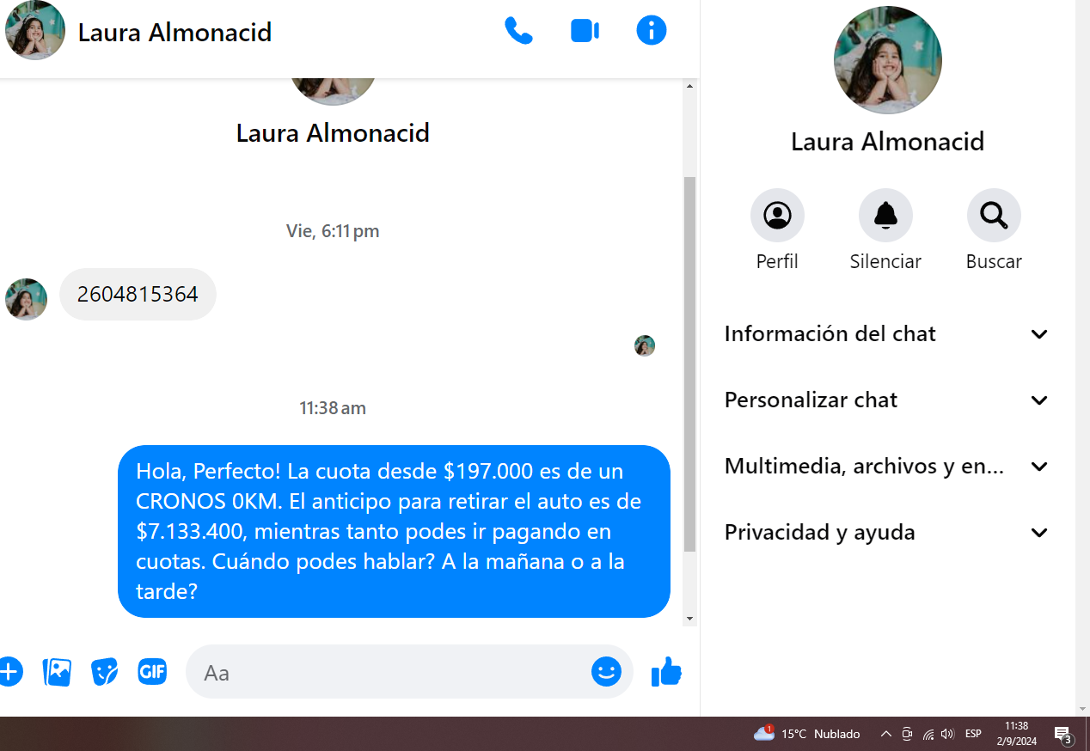Open the Perfil profile icon

pos(777,215)
